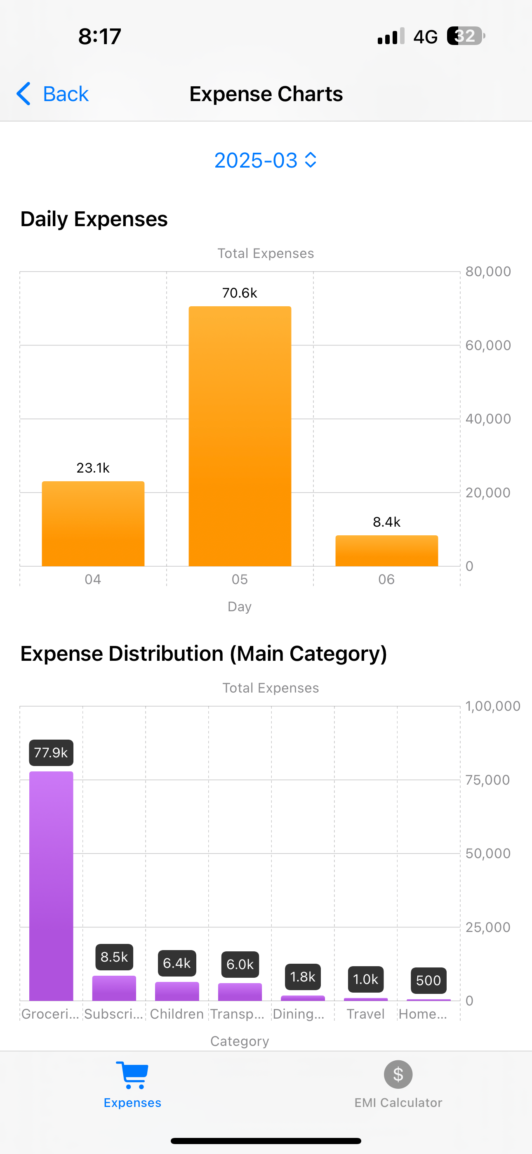Tap the Back text button

click(66, 94)
